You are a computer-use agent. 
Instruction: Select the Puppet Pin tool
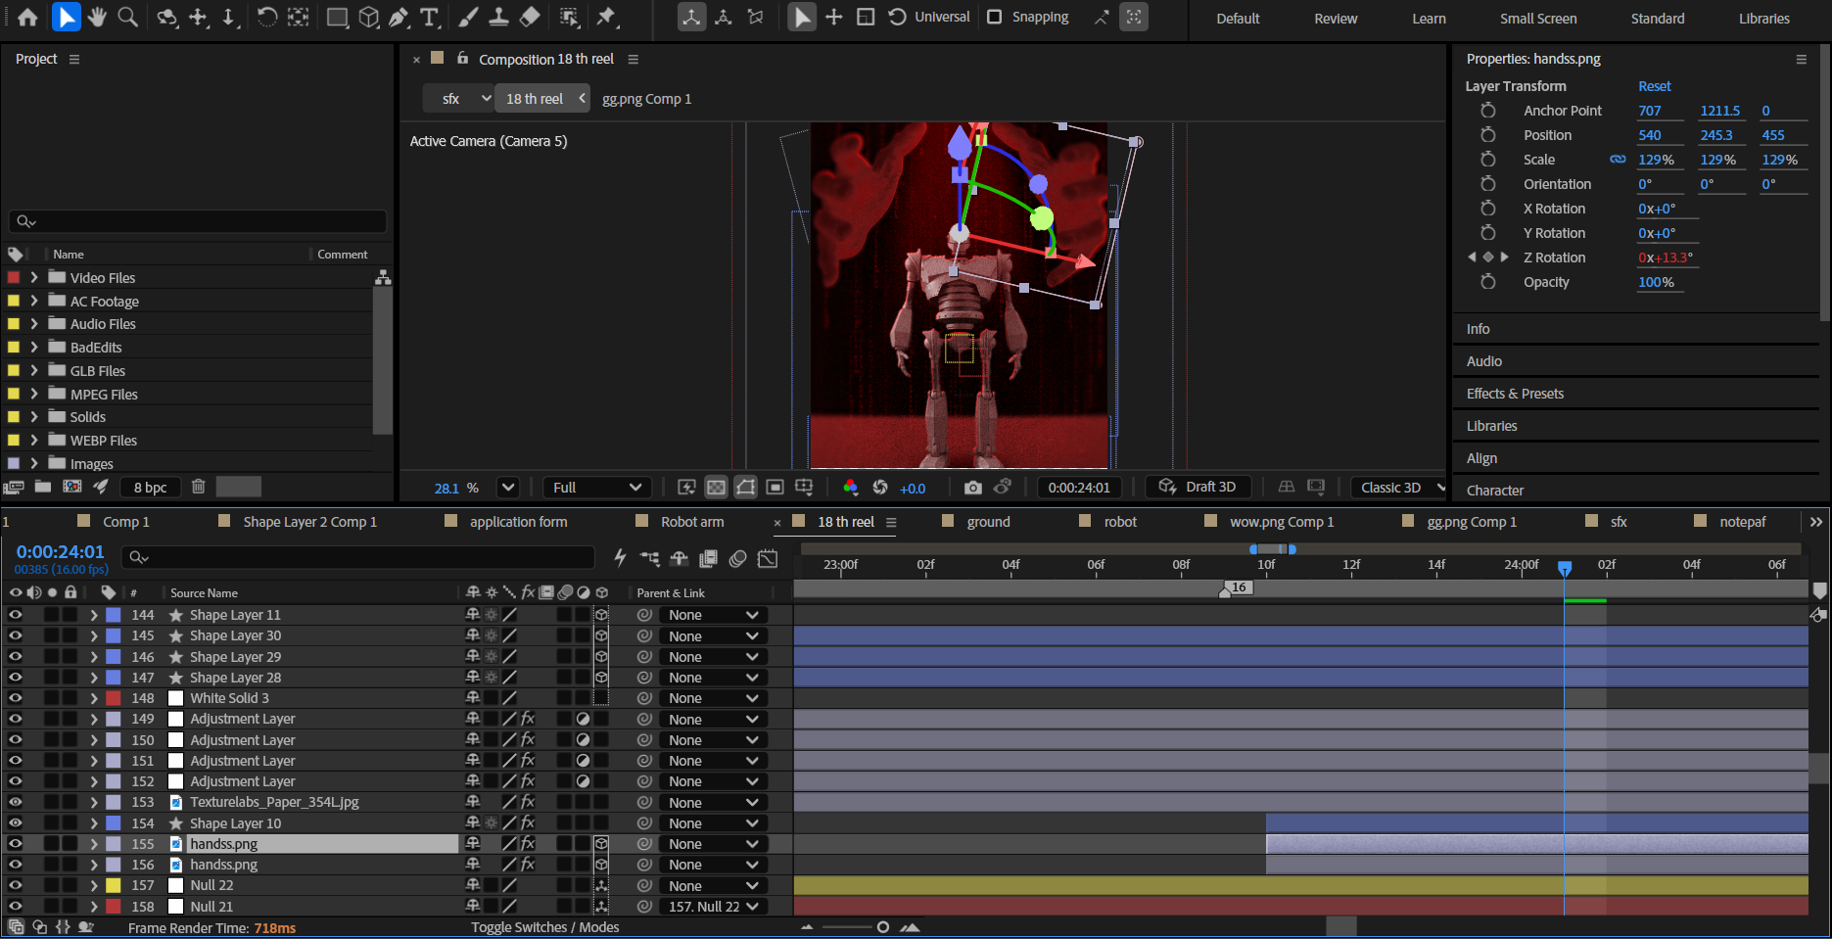point(606,17)
